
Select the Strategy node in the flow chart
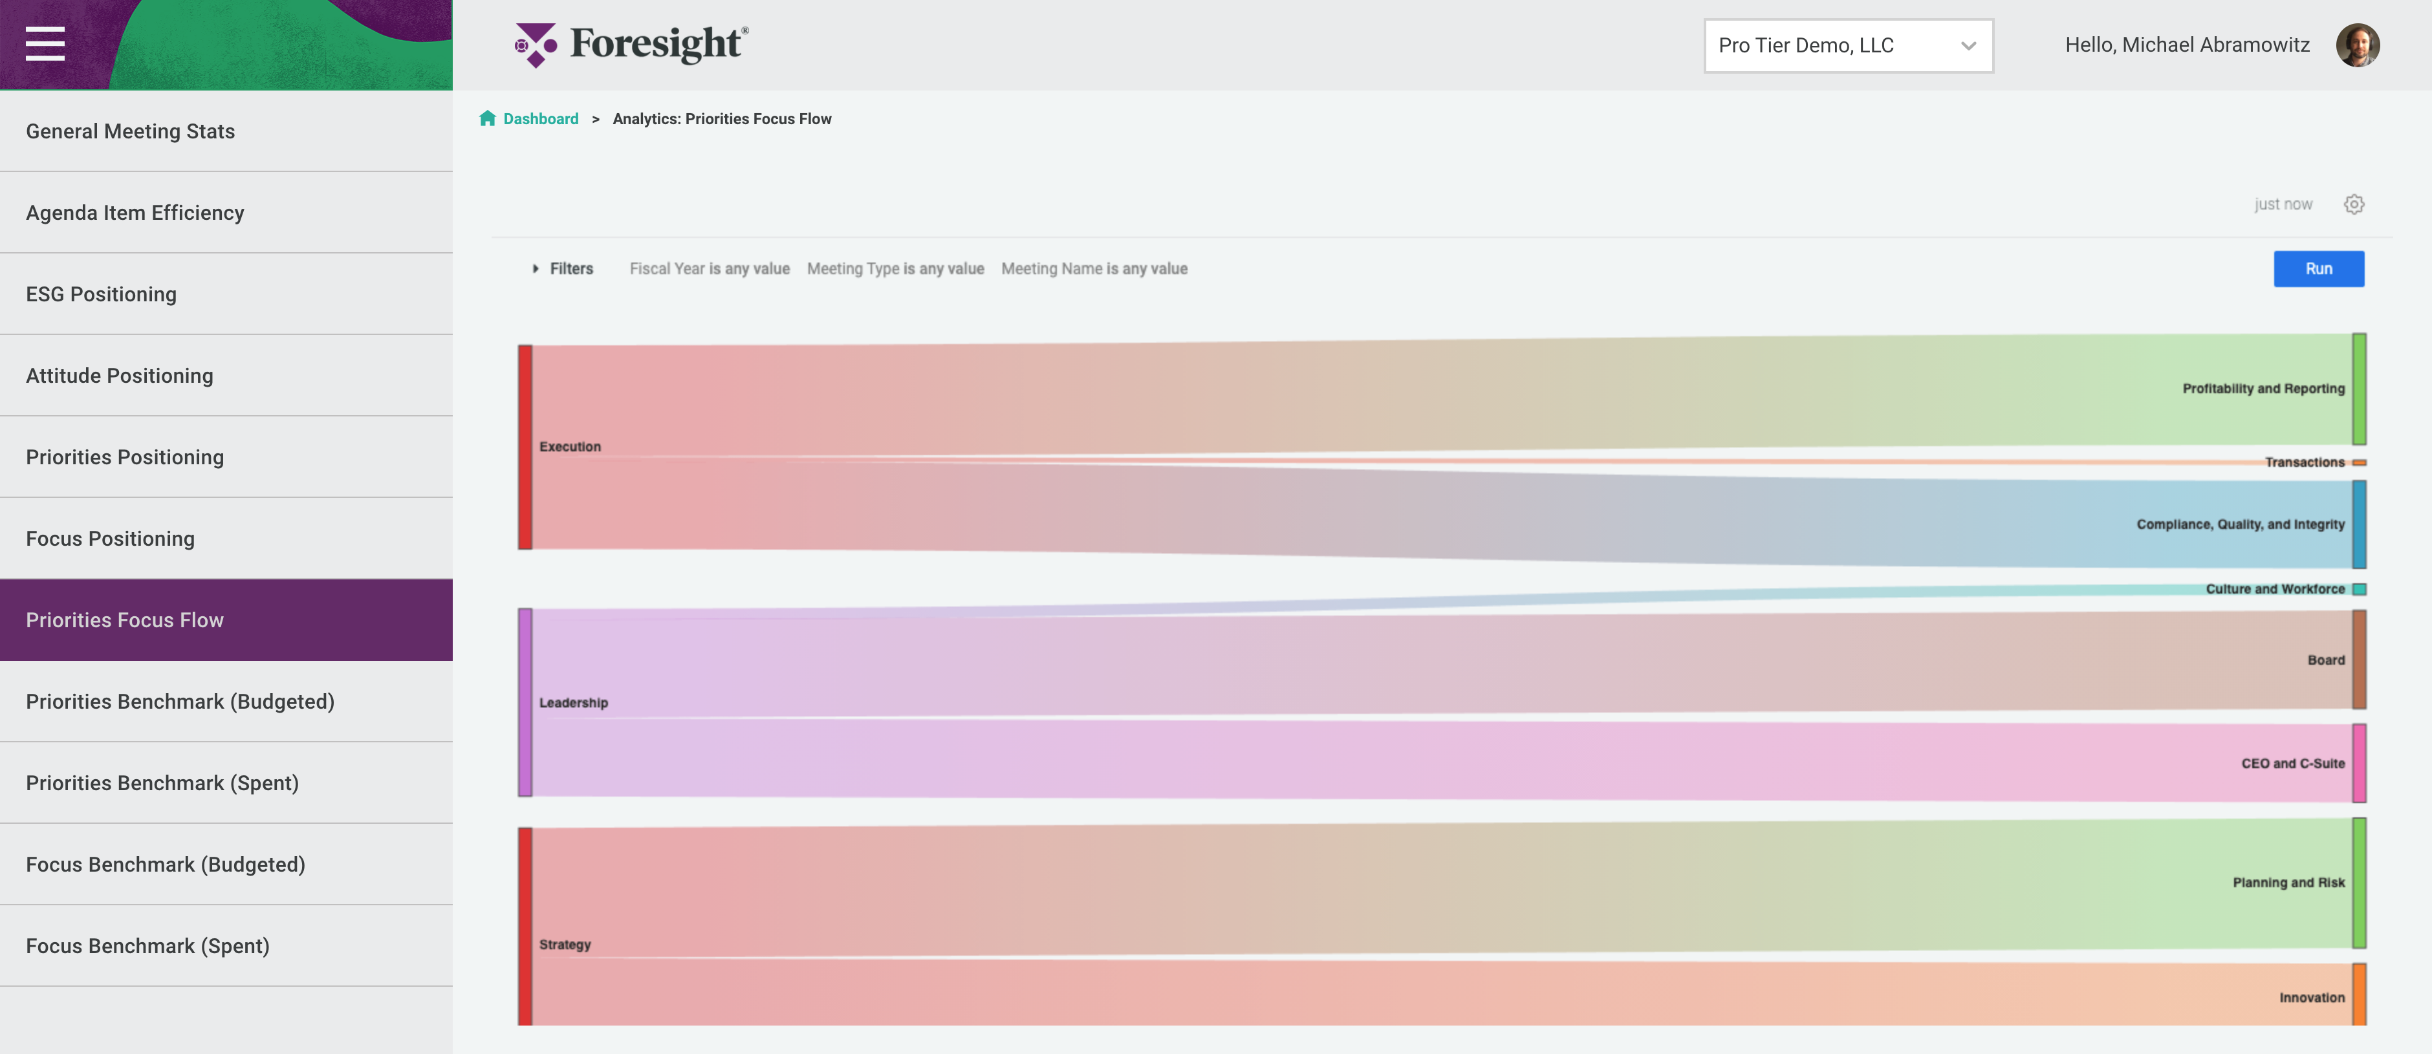click(526, 943)
